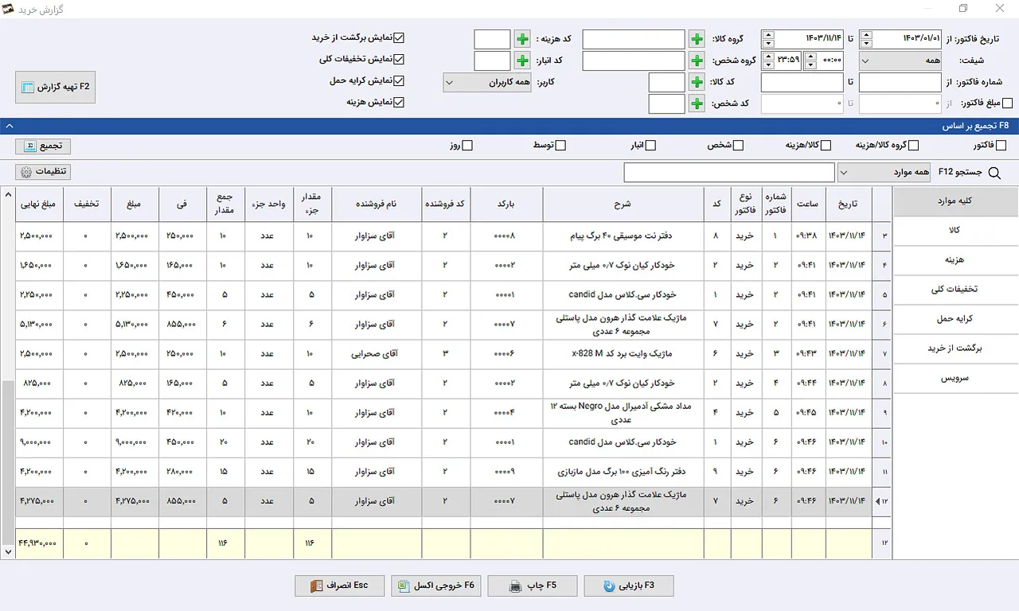Toggle the نمایش تخفیفات کلی checkbox
The image size is (1019, 611).
(400, 60)
